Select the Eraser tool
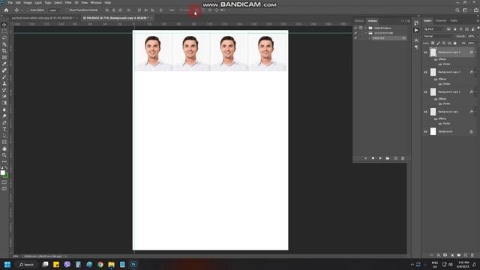Image resolution: width=480 pixels, height=270 pixels. tap(4, 97)
